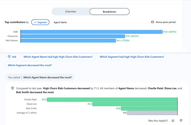
Task: Click the Diana Lee axis label
Action: coord(32,104)
